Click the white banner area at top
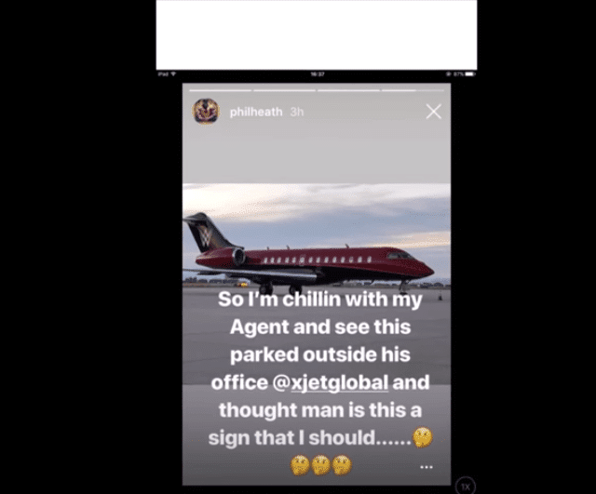 317,34
